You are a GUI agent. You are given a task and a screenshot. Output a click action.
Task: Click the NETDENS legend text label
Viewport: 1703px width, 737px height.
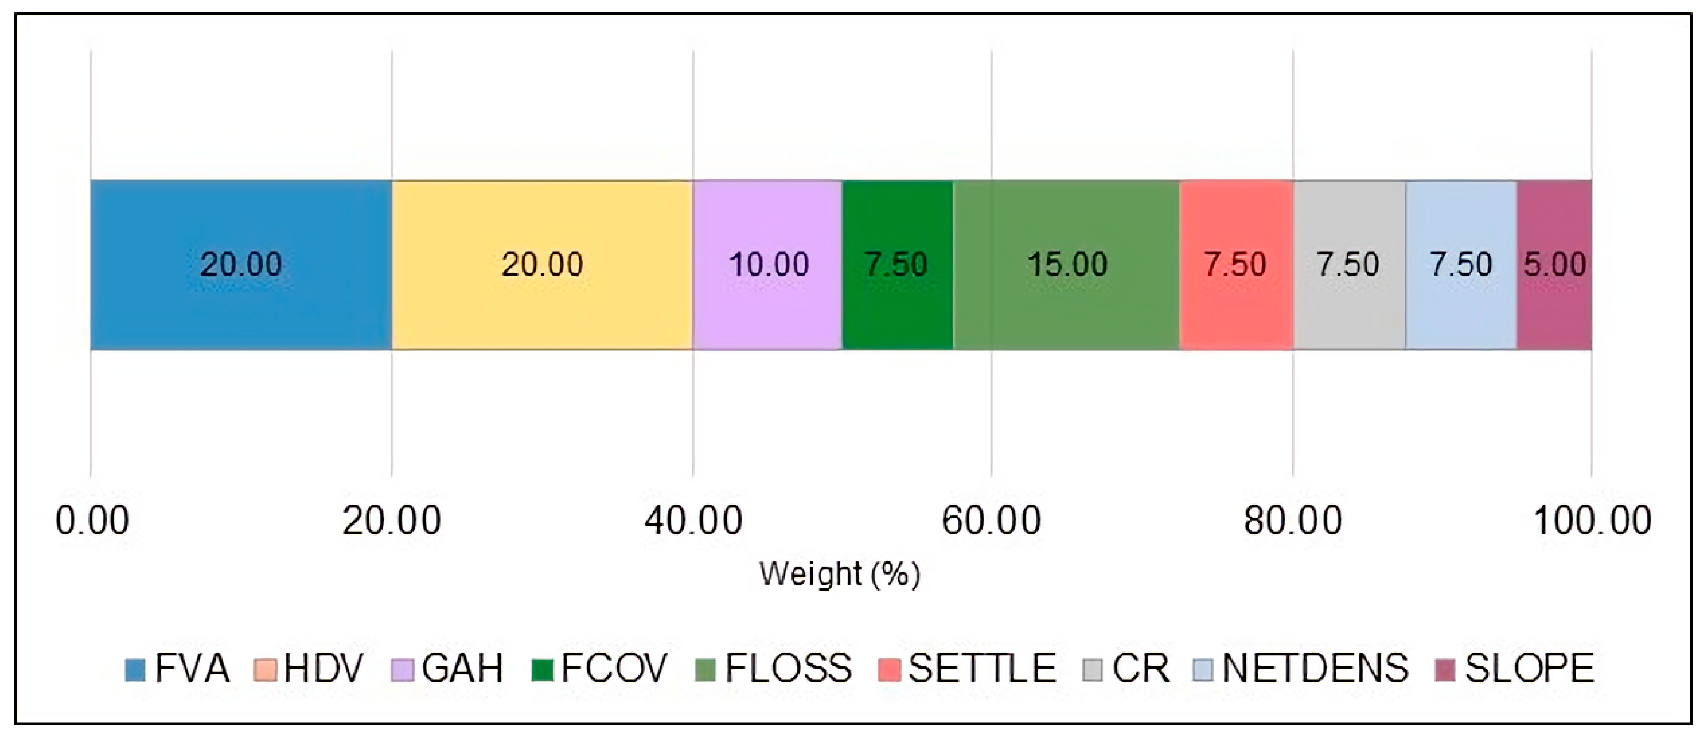point(1316,669)
